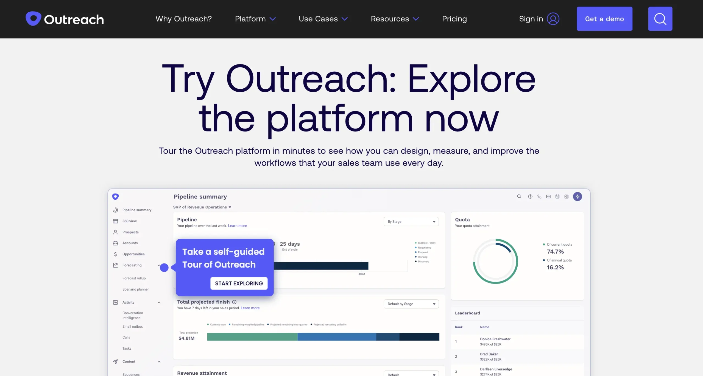Click the phone call icon in the toolbar
Screen dimensions: 703x376
(539, 197)
